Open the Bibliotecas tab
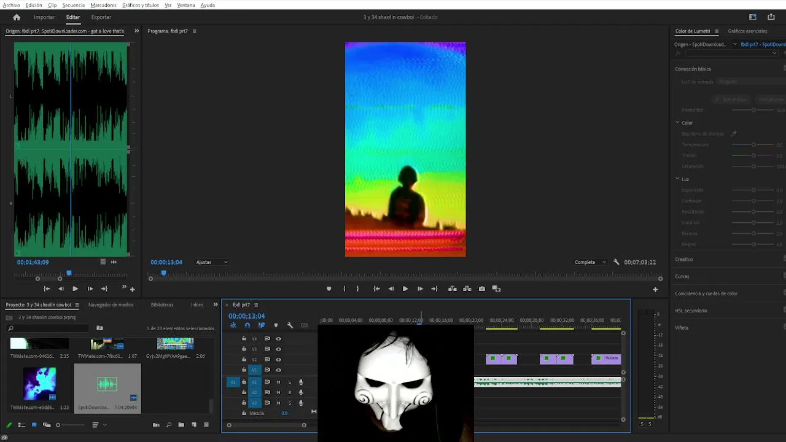The image size is (786, 442). pyautogui.click(x=162, y=304)
